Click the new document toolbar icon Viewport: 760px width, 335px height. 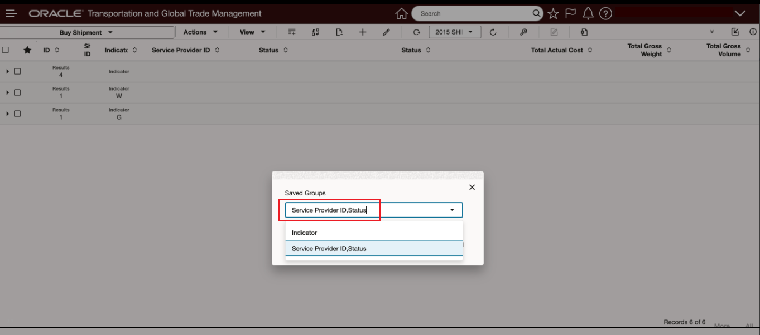click(339, 32)
